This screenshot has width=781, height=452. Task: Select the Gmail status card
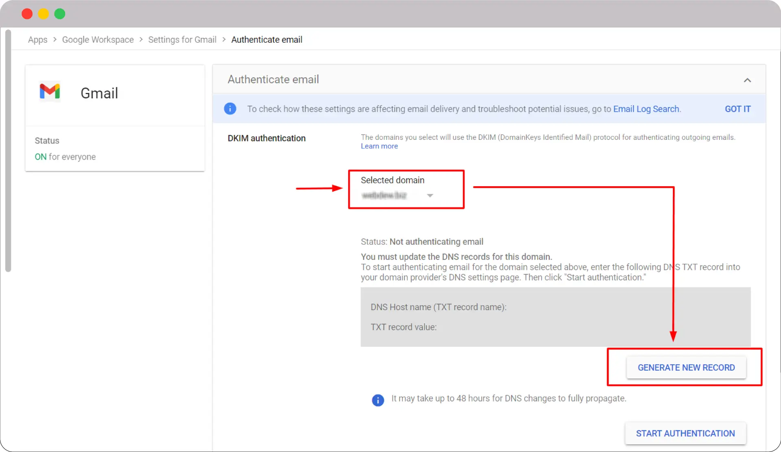(115, 118)
